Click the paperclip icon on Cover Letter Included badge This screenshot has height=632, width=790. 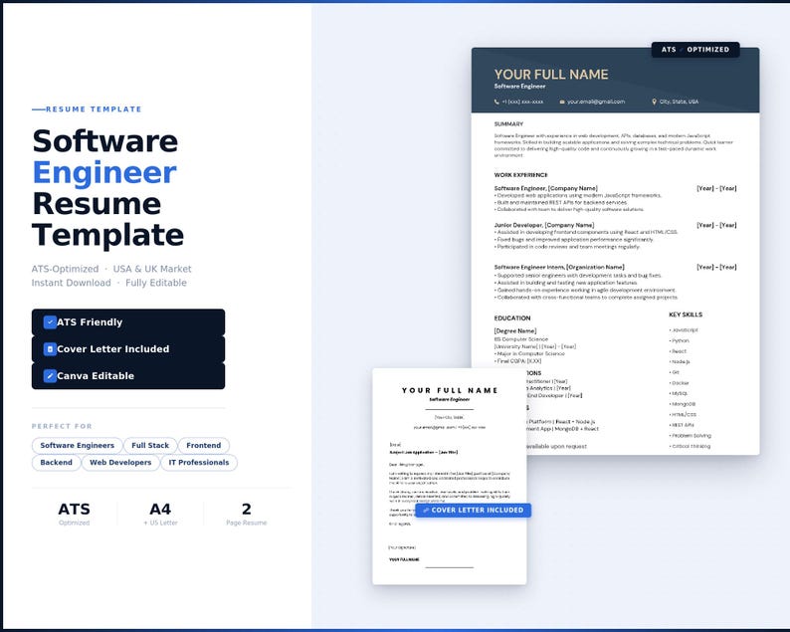[426, 510]
